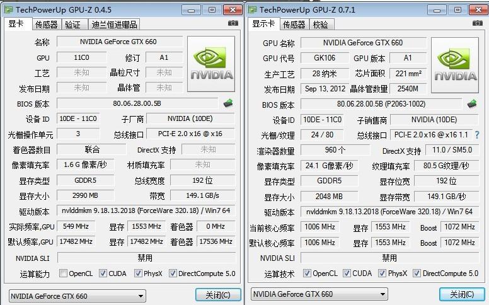Screen dimensions: 489x305
Task: Click BIOS save chip icon in GPU-Z 0.4.5
Action: pyautogui.click(x=228, y=103)
